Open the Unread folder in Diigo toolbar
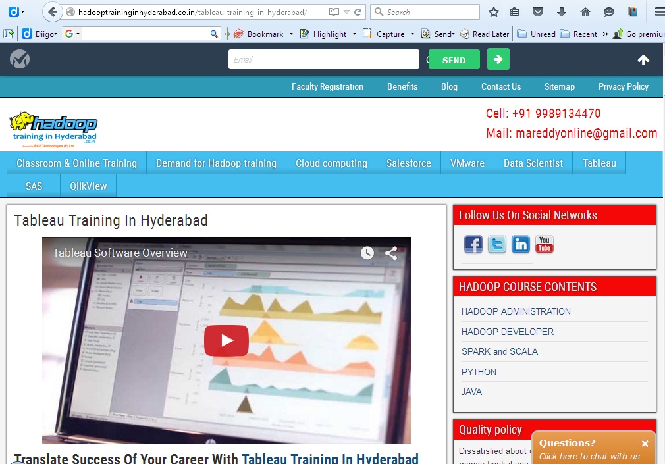Screen dimensions: 665x464 click(537, 34)
